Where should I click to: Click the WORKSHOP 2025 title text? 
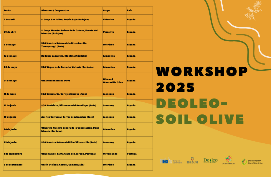[201, 79]
